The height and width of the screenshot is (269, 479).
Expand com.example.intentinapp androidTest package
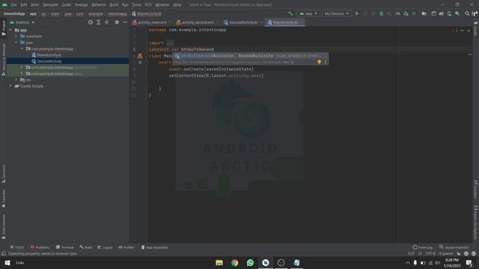(22, 67)
